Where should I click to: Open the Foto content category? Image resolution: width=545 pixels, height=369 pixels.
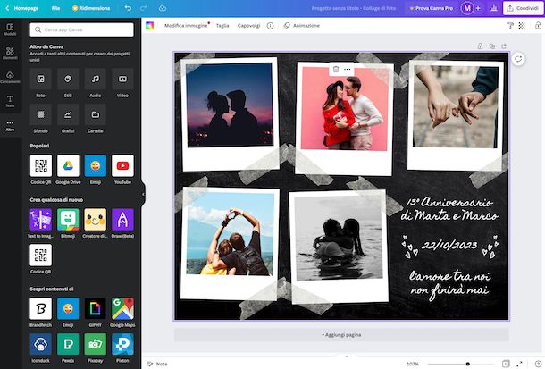41,79
